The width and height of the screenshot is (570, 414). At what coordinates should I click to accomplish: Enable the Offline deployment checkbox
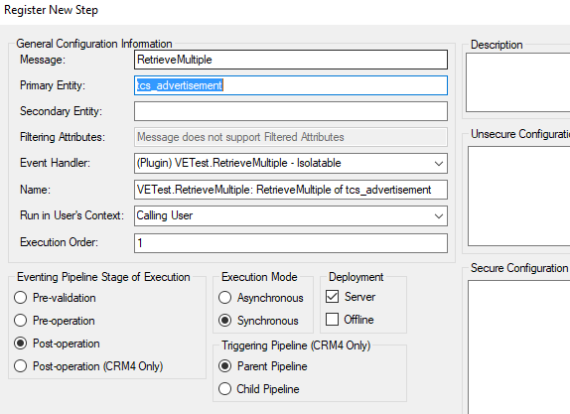point(333,320)
